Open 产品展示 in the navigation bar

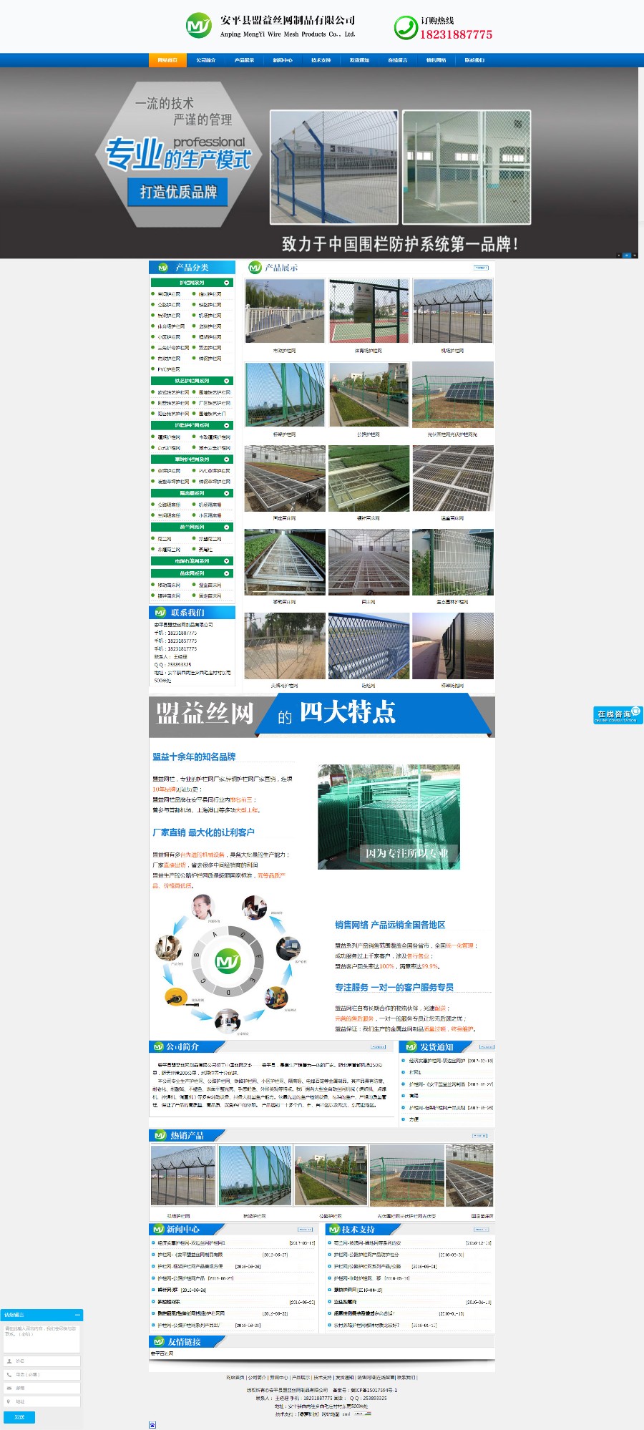pyautogui.click(x=244, y=60)
